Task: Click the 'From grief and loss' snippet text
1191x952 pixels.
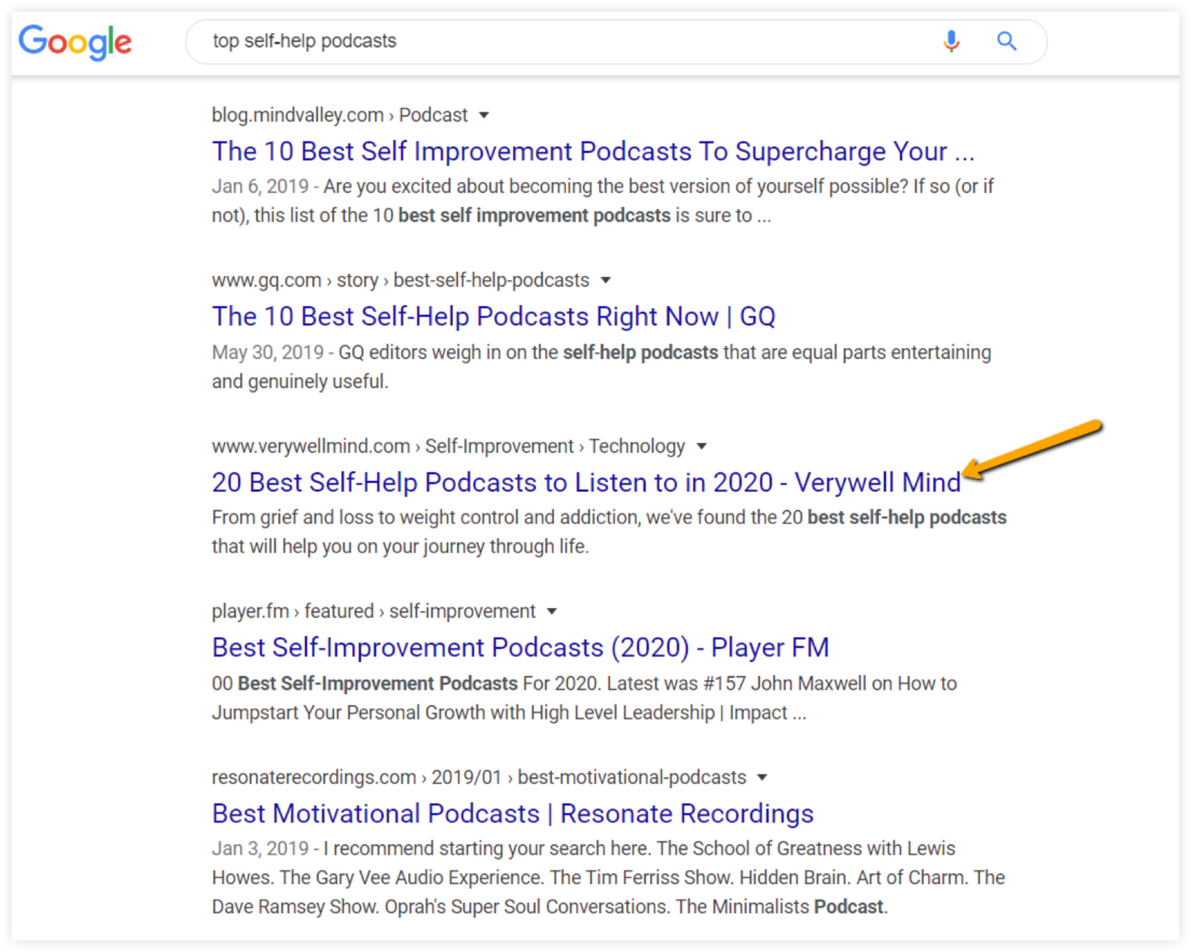Action: [609, 532]
